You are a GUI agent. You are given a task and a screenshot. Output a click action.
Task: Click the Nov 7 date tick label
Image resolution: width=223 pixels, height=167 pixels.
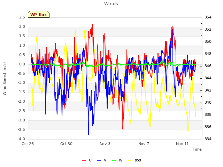(144, 144)
